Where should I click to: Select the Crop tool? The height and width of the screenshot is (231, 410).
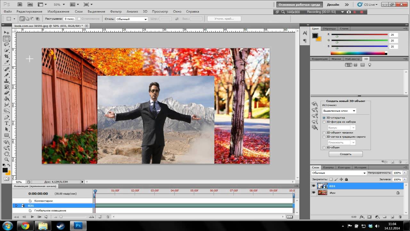(6, 56)
